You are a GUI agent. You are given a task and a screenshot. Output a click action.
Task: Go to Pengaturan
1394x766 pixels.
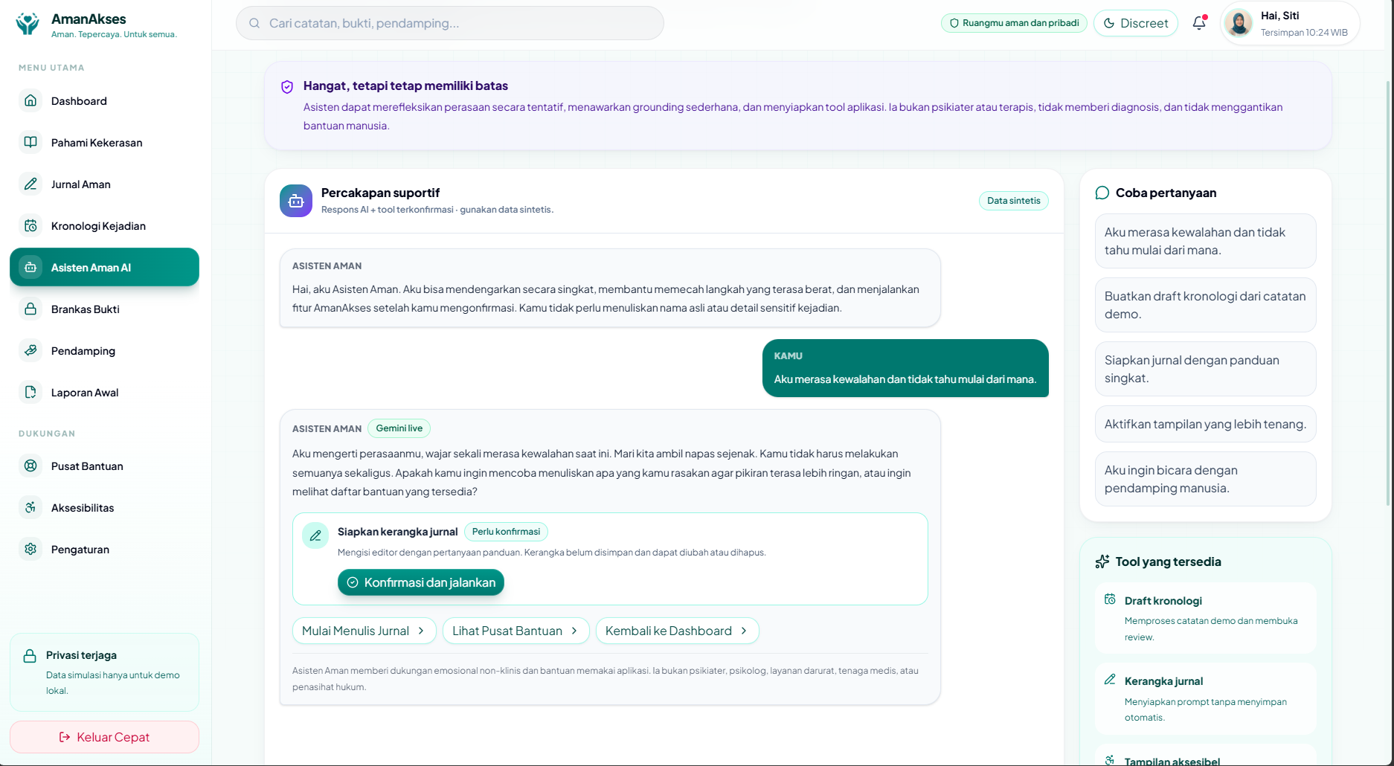pyautogui.click(x=104, y=549)
